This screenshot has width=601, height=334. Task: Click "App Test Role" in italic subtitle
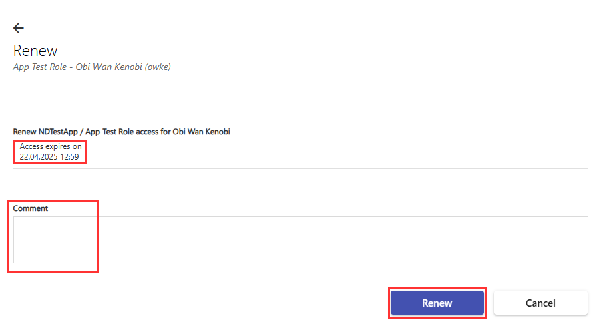click(x=39, y=67)
